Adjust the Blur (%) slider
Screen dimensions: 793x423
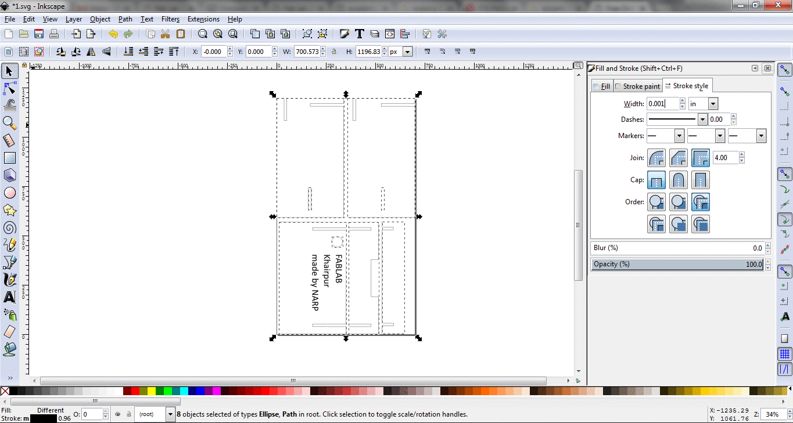[677, 248]
